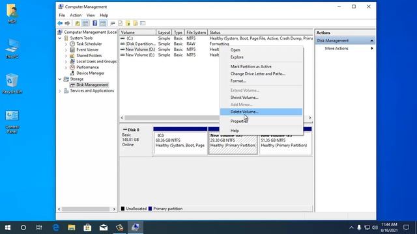Viewport: 417px width, 234px height.
Task: Choose Delete Volume from context menu
Action: (261, 112)
